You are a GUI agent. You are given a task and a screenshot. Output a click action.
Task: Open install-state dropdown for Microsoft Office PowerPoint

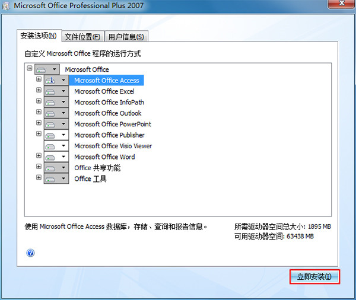point(56,124)
